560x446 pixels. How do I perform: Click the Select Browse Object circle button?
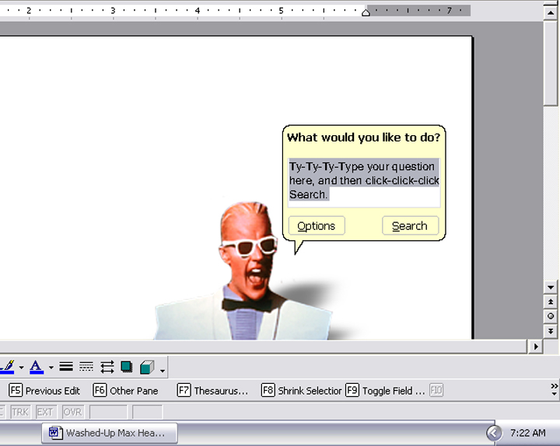pyautogui.click(x=551, y=316)
